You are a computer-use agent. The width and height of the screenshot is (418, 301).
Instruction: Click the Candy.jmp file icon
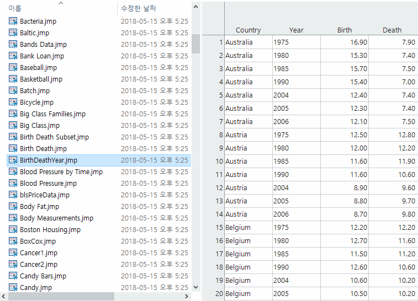coord(13,287)
